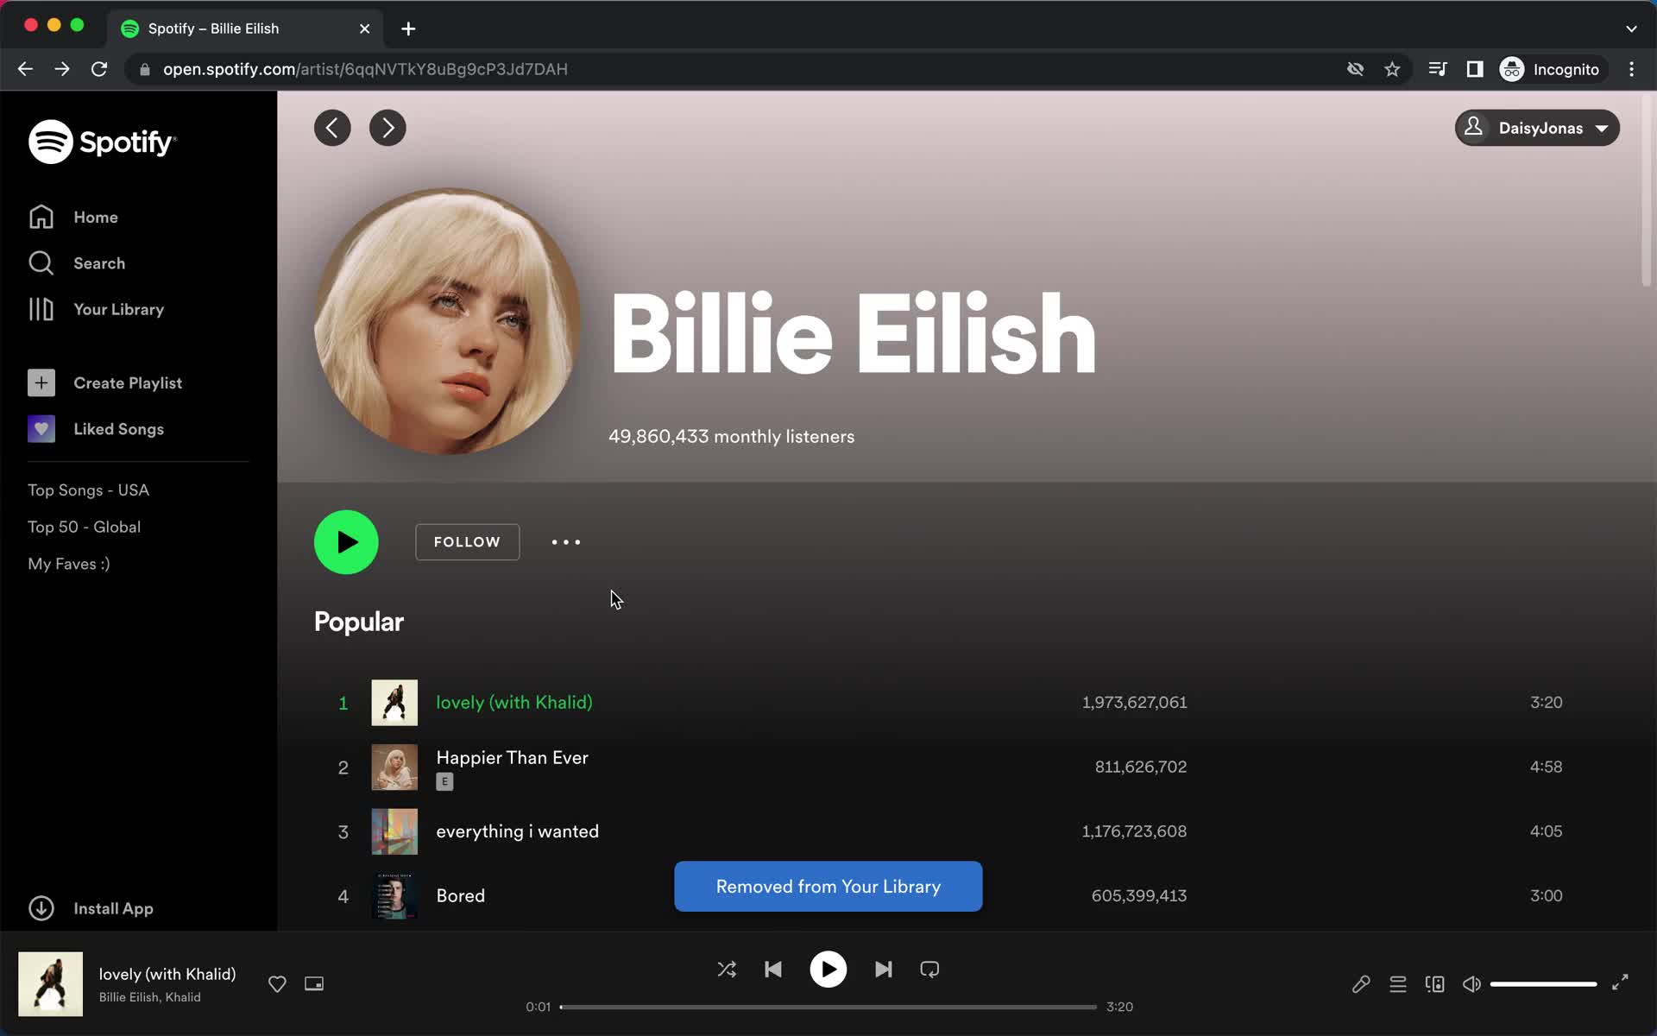Toggle like on currently playing song
This screenshot has height=1036, width=1657.
(x=277, y=983)
